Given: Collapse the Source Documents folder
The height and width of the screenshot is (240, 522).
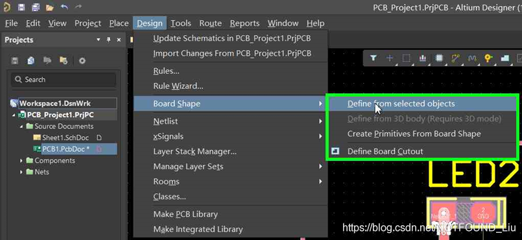Looking at the screenshot, I should (21, 126).
